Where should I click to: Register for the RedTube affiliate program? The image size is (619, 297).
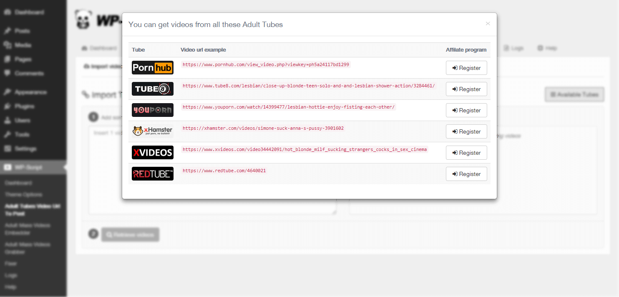[x=466, y=174]
